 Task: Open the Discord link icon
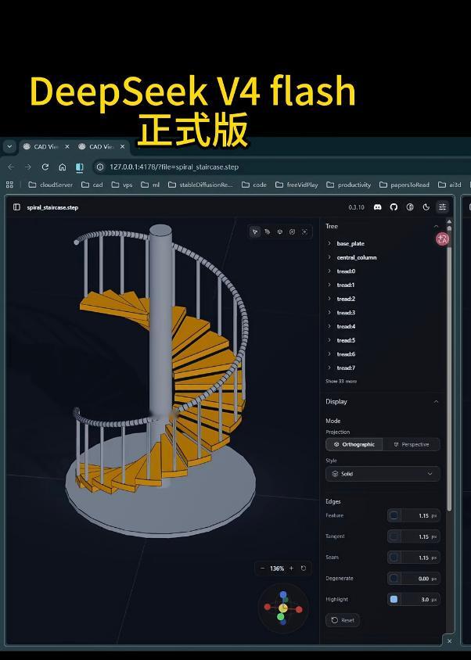(377, 207)
